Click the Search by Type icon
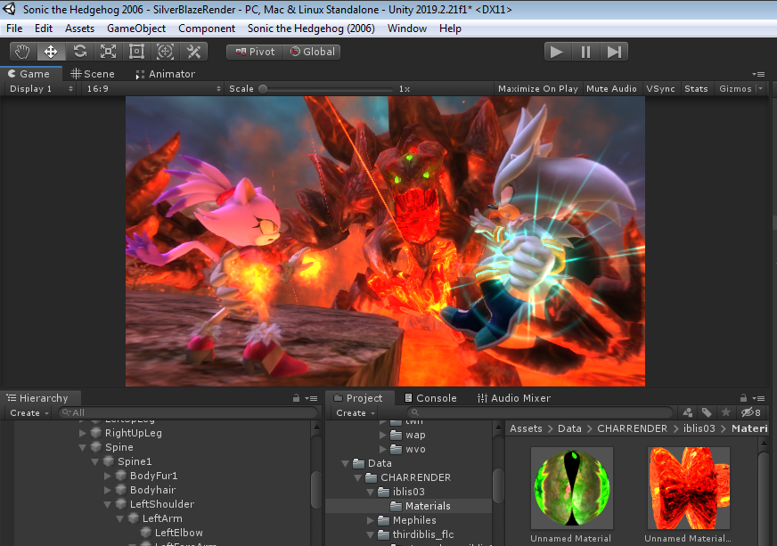Viewport: 777px width, 546px height. [688, 412]
